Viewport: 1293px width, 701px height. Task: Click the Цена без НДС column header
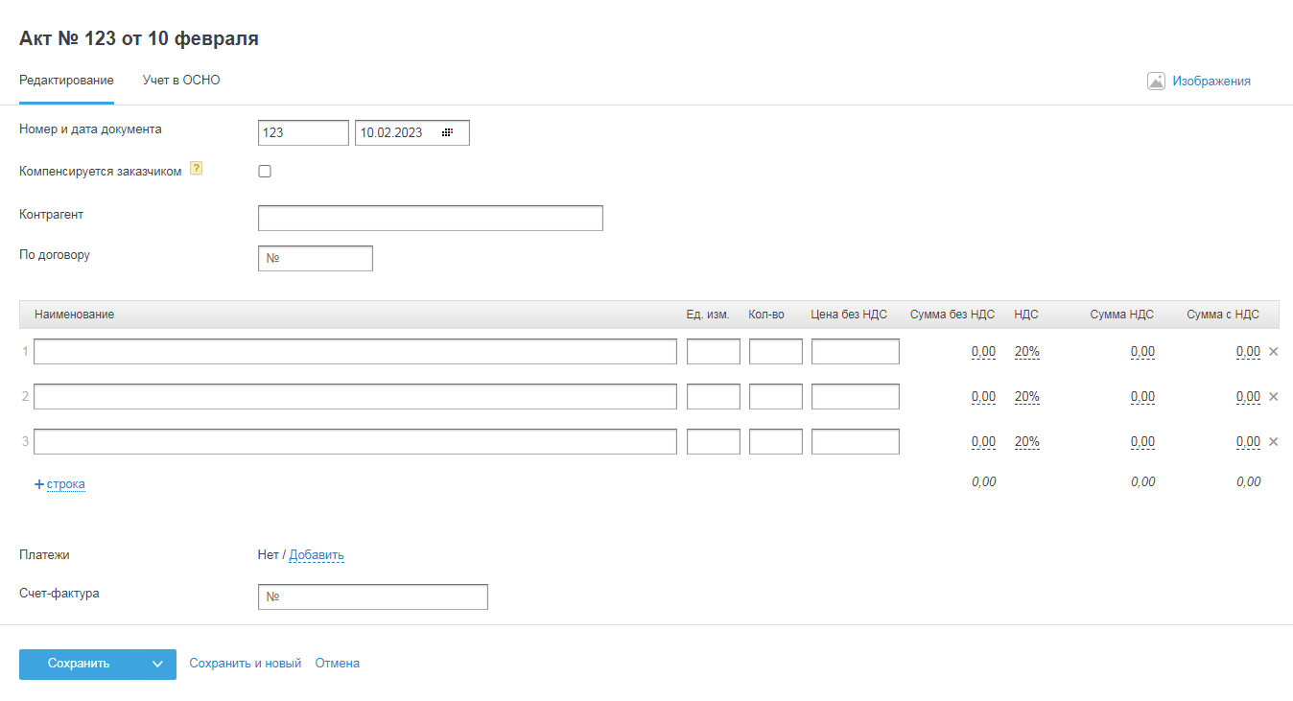point(849,315)
